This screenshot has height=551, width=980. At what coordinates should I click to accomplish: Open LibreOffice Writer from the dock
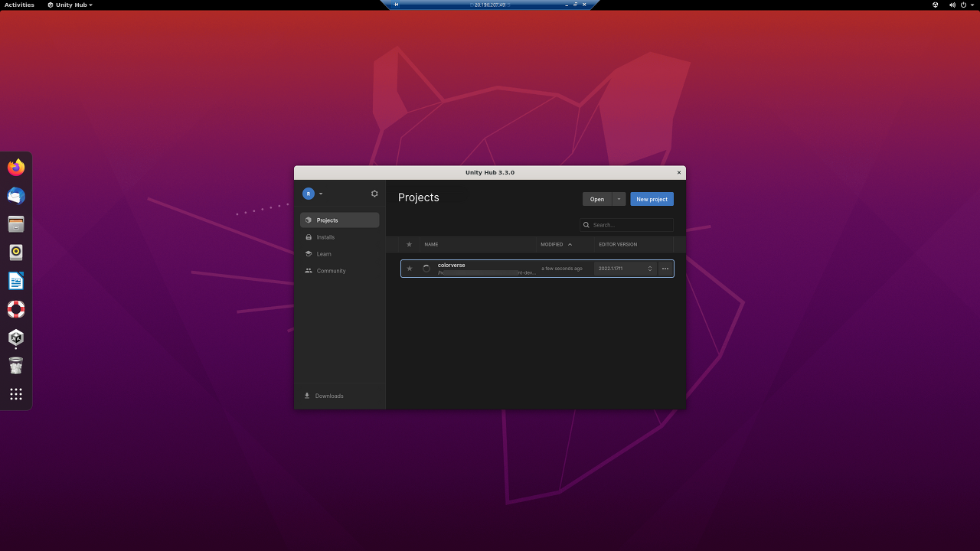(x=16, y=281)
